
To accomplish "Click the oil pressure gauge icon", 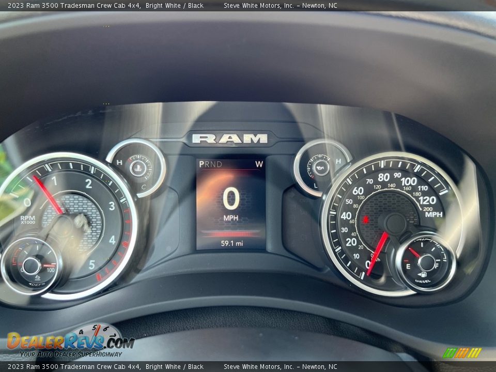I will coord(321,167).
